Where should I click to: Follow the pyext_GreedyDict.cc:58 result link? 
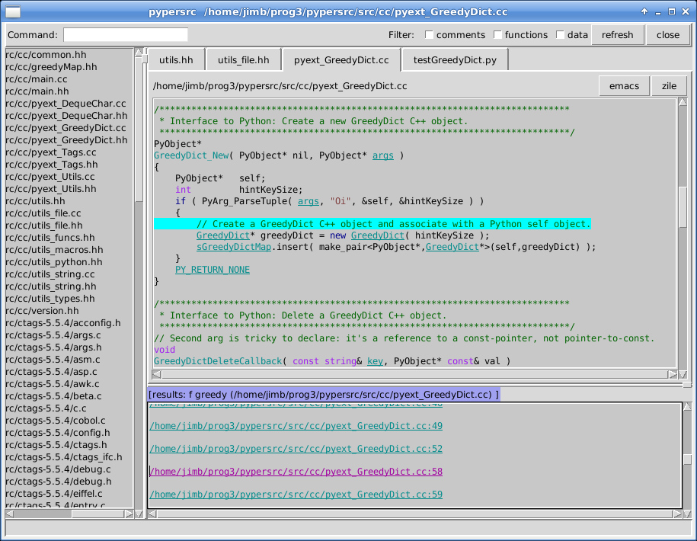coord(296,472)
